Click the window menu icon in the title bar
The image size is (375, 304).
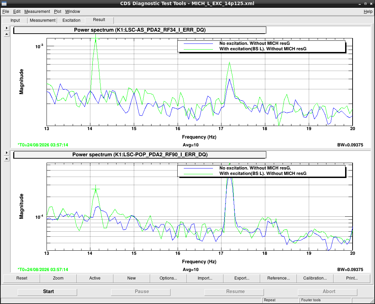[4, 4]
